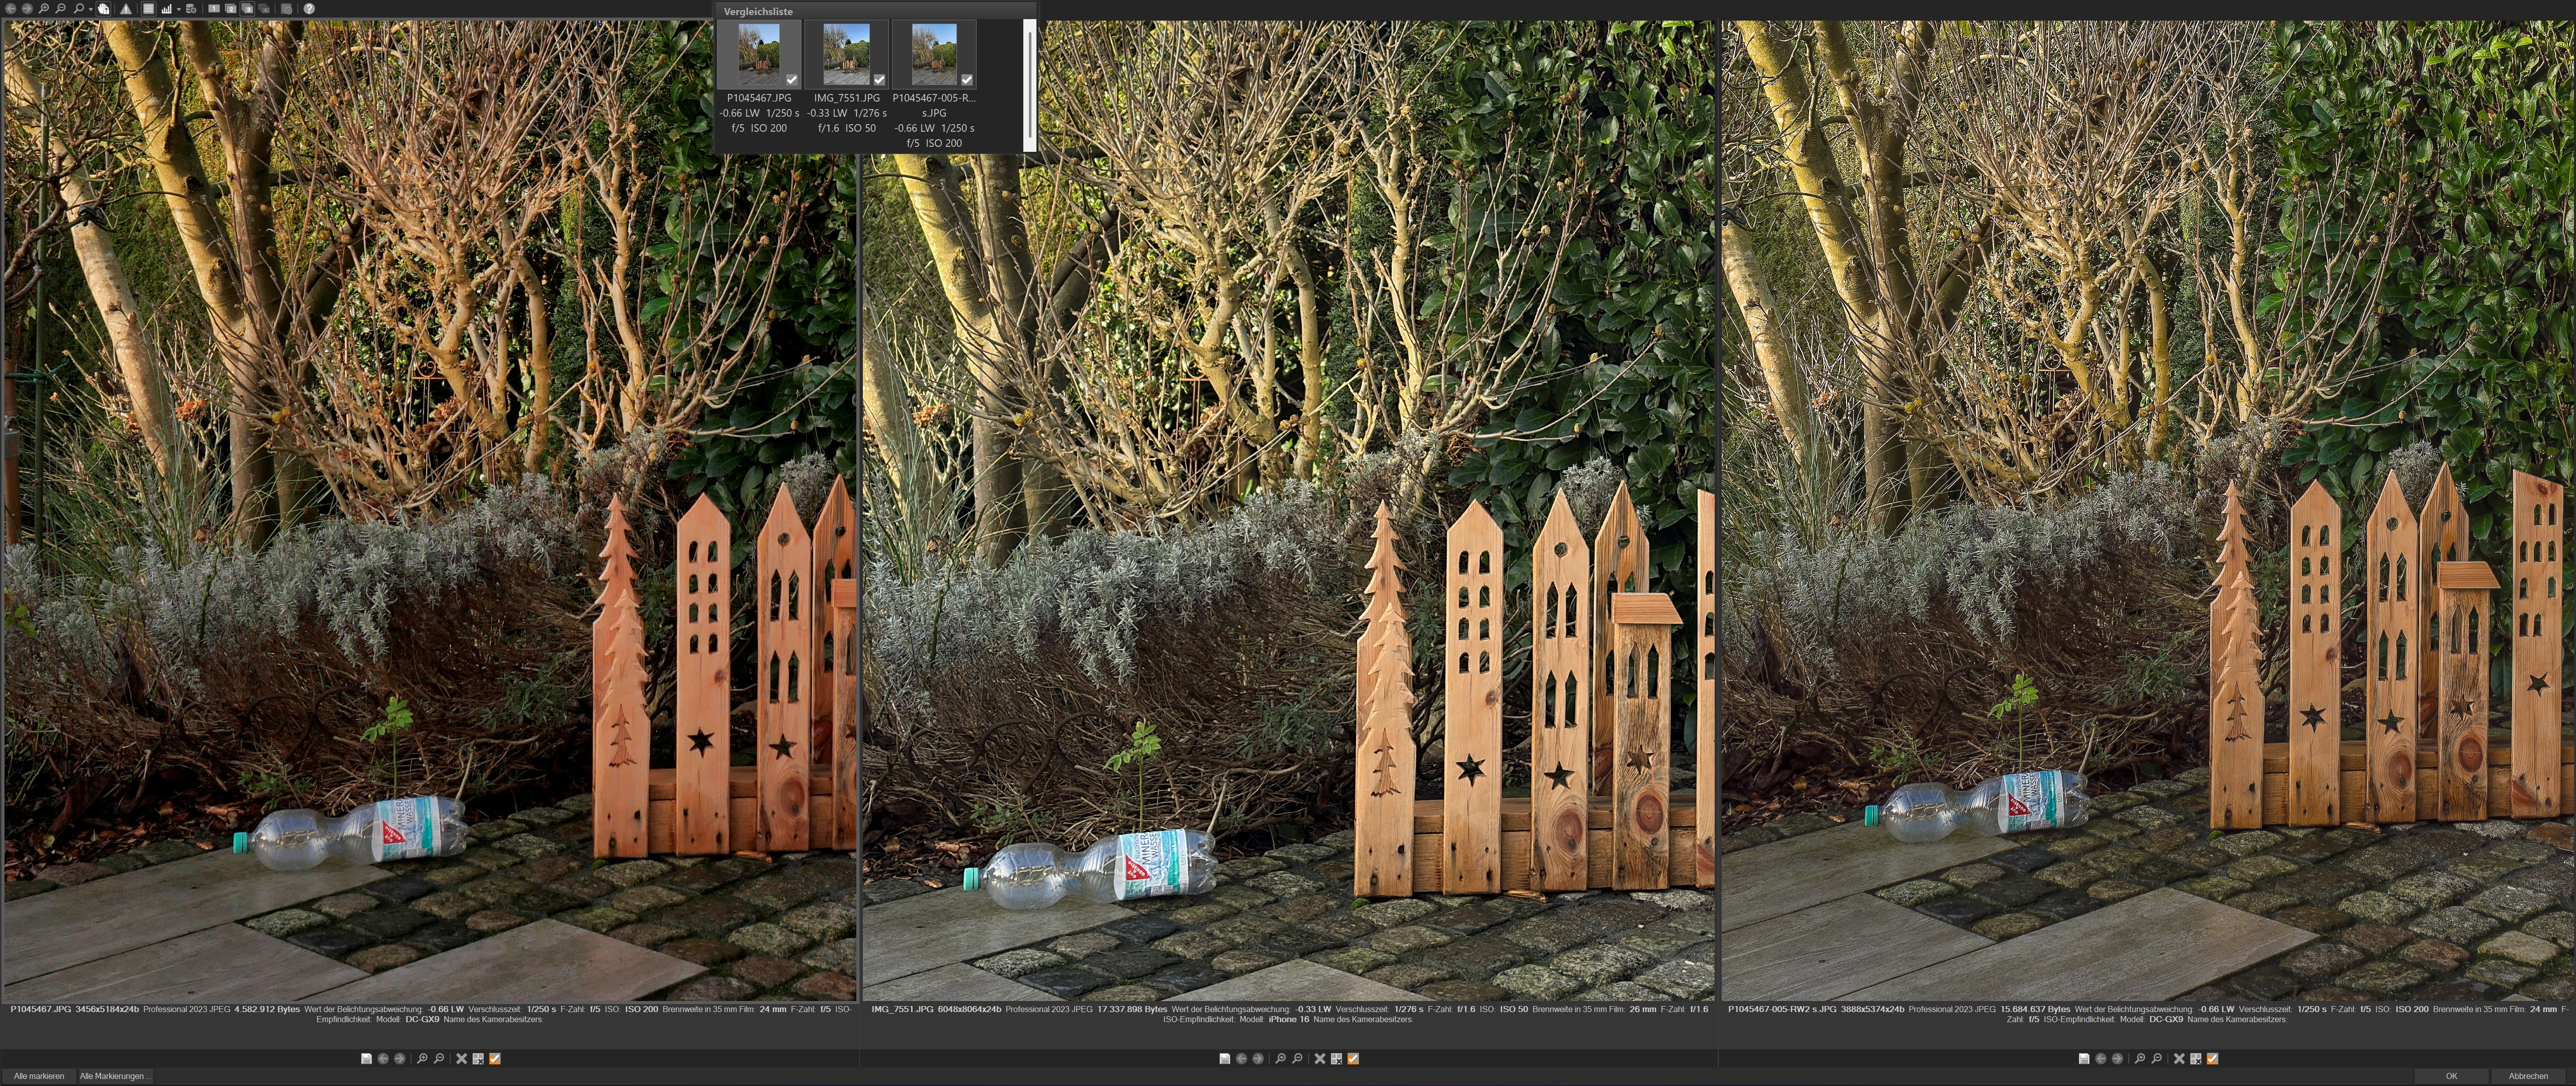The width and height of the screenshot is (2576, 1086).
Task: Uncheck the checkbox on the P1045467-005-RW2 s.JPG thumbnail
Action: [967, 80]
